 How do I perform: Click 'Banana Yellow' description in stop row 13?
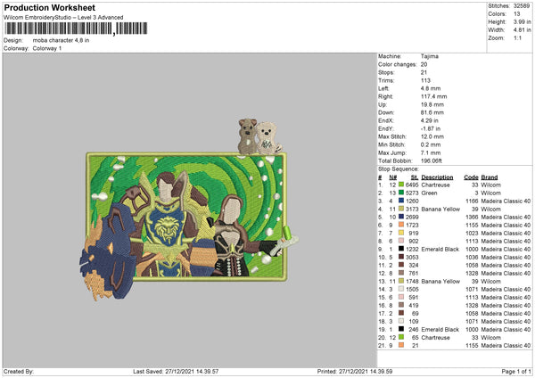pos(440,282)
